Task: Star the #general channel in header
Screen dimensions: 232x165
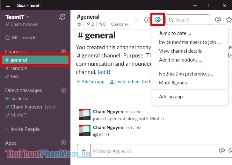Action: 79,24
